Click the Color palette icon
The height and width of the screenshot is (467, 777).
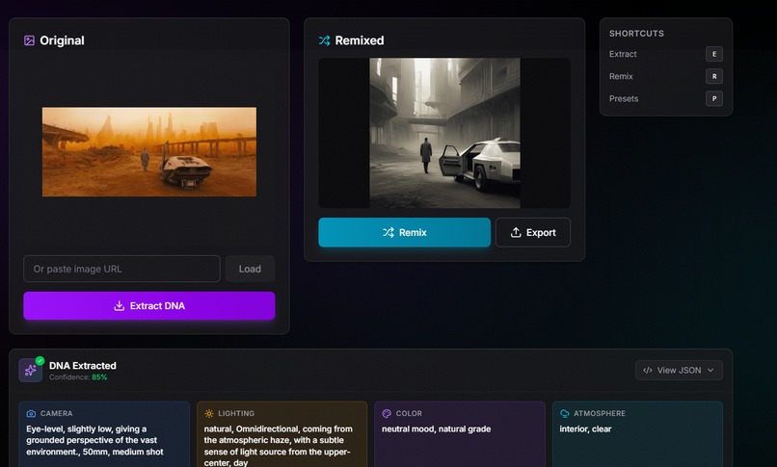[387, 414]
